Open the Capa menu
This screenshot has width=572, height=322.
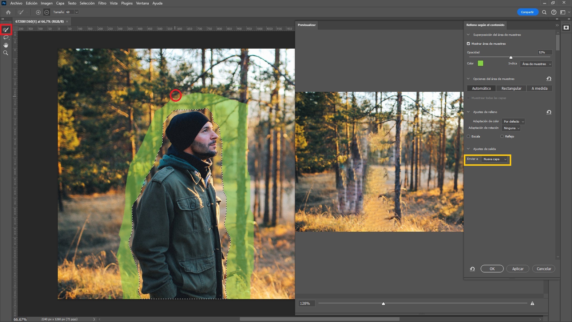click(60, 3)
